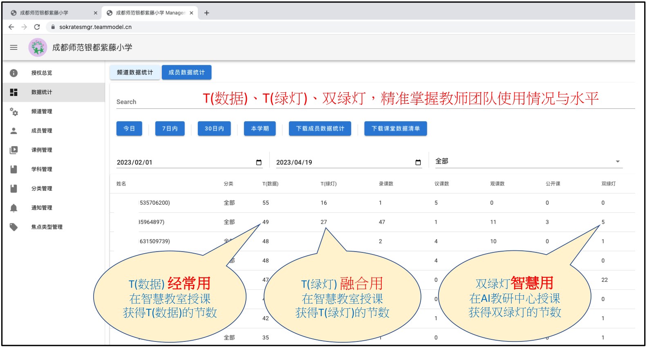Click the 通知管理 bell icon
This screenshot has width=647, height=348.
tap(13, 208)
